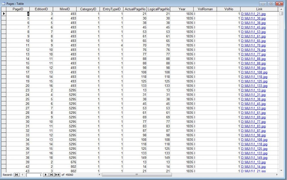
Task: Follow the D:\MJ\1\1_70.jpg hyperlink
Action: (x=253, y=45)
